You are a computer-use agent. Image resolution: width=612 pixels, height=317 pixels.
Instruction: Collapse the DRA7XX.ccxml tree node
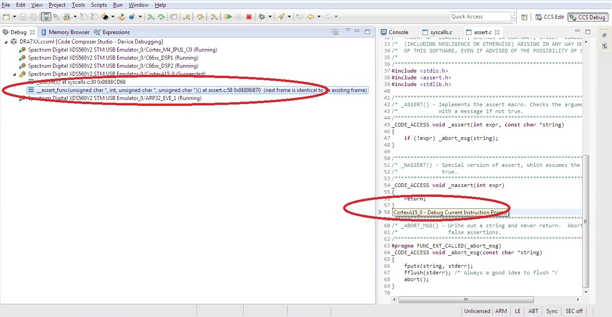tap(6, 42)
